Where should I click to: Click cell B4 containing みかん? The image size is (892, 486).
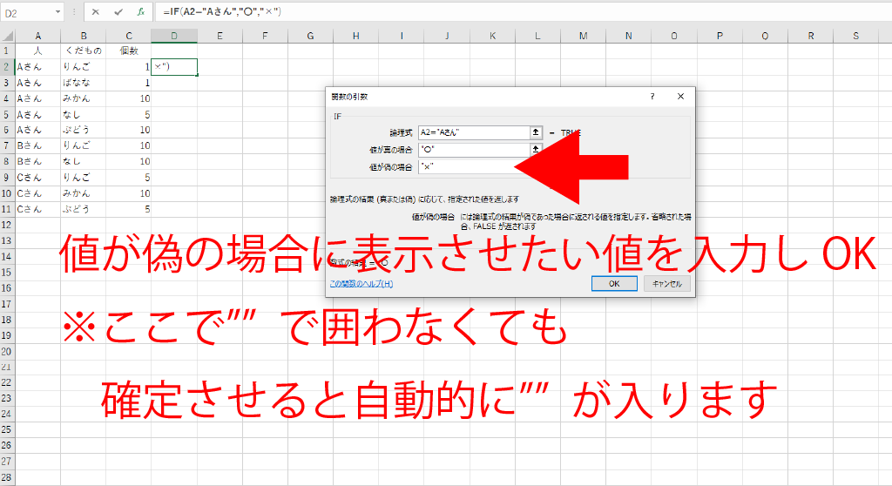point(83,98)
